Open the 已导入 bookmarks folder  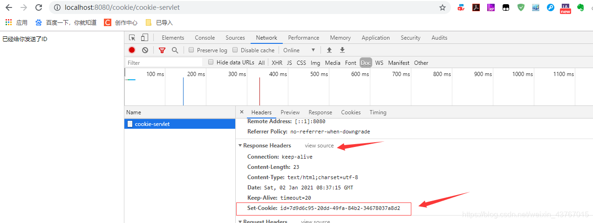(159, 22)
